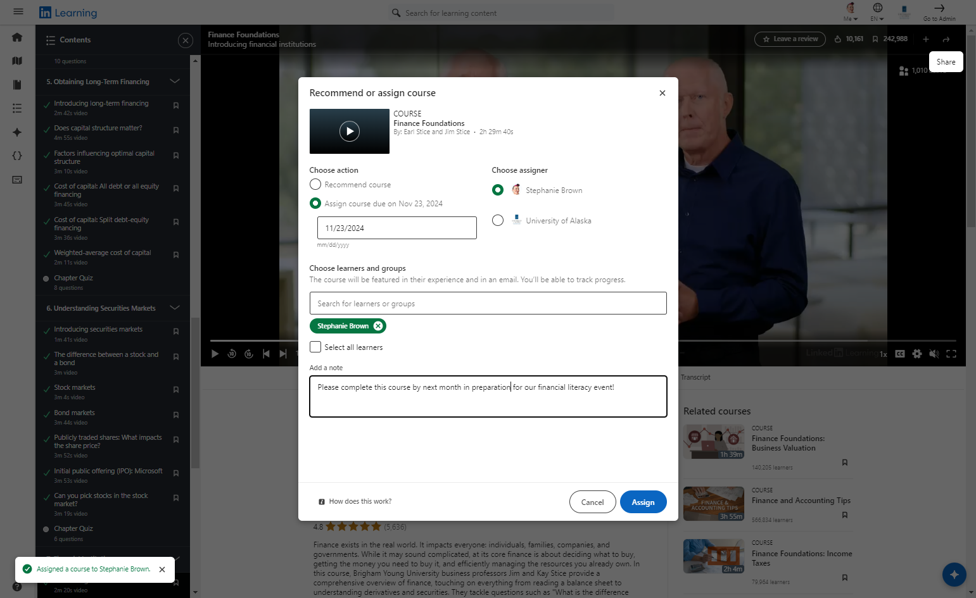The image size is (976, 598).
Task: Cancel the assign course dialog
Action: click(592, 502)
